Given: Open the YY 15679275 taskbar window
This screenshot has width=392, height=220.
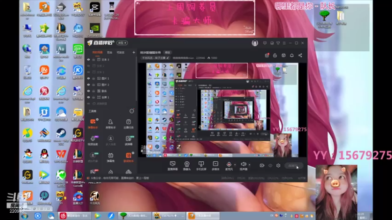Looking at the screenshot, I should (169, 216).
